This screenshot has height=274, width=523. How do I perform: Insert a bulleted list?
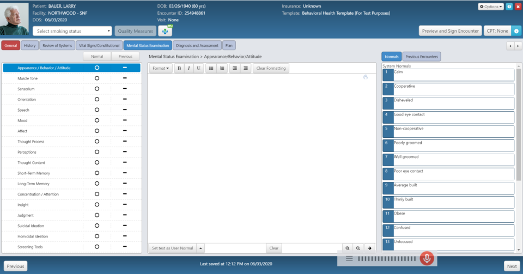click(x=211, y=68)
